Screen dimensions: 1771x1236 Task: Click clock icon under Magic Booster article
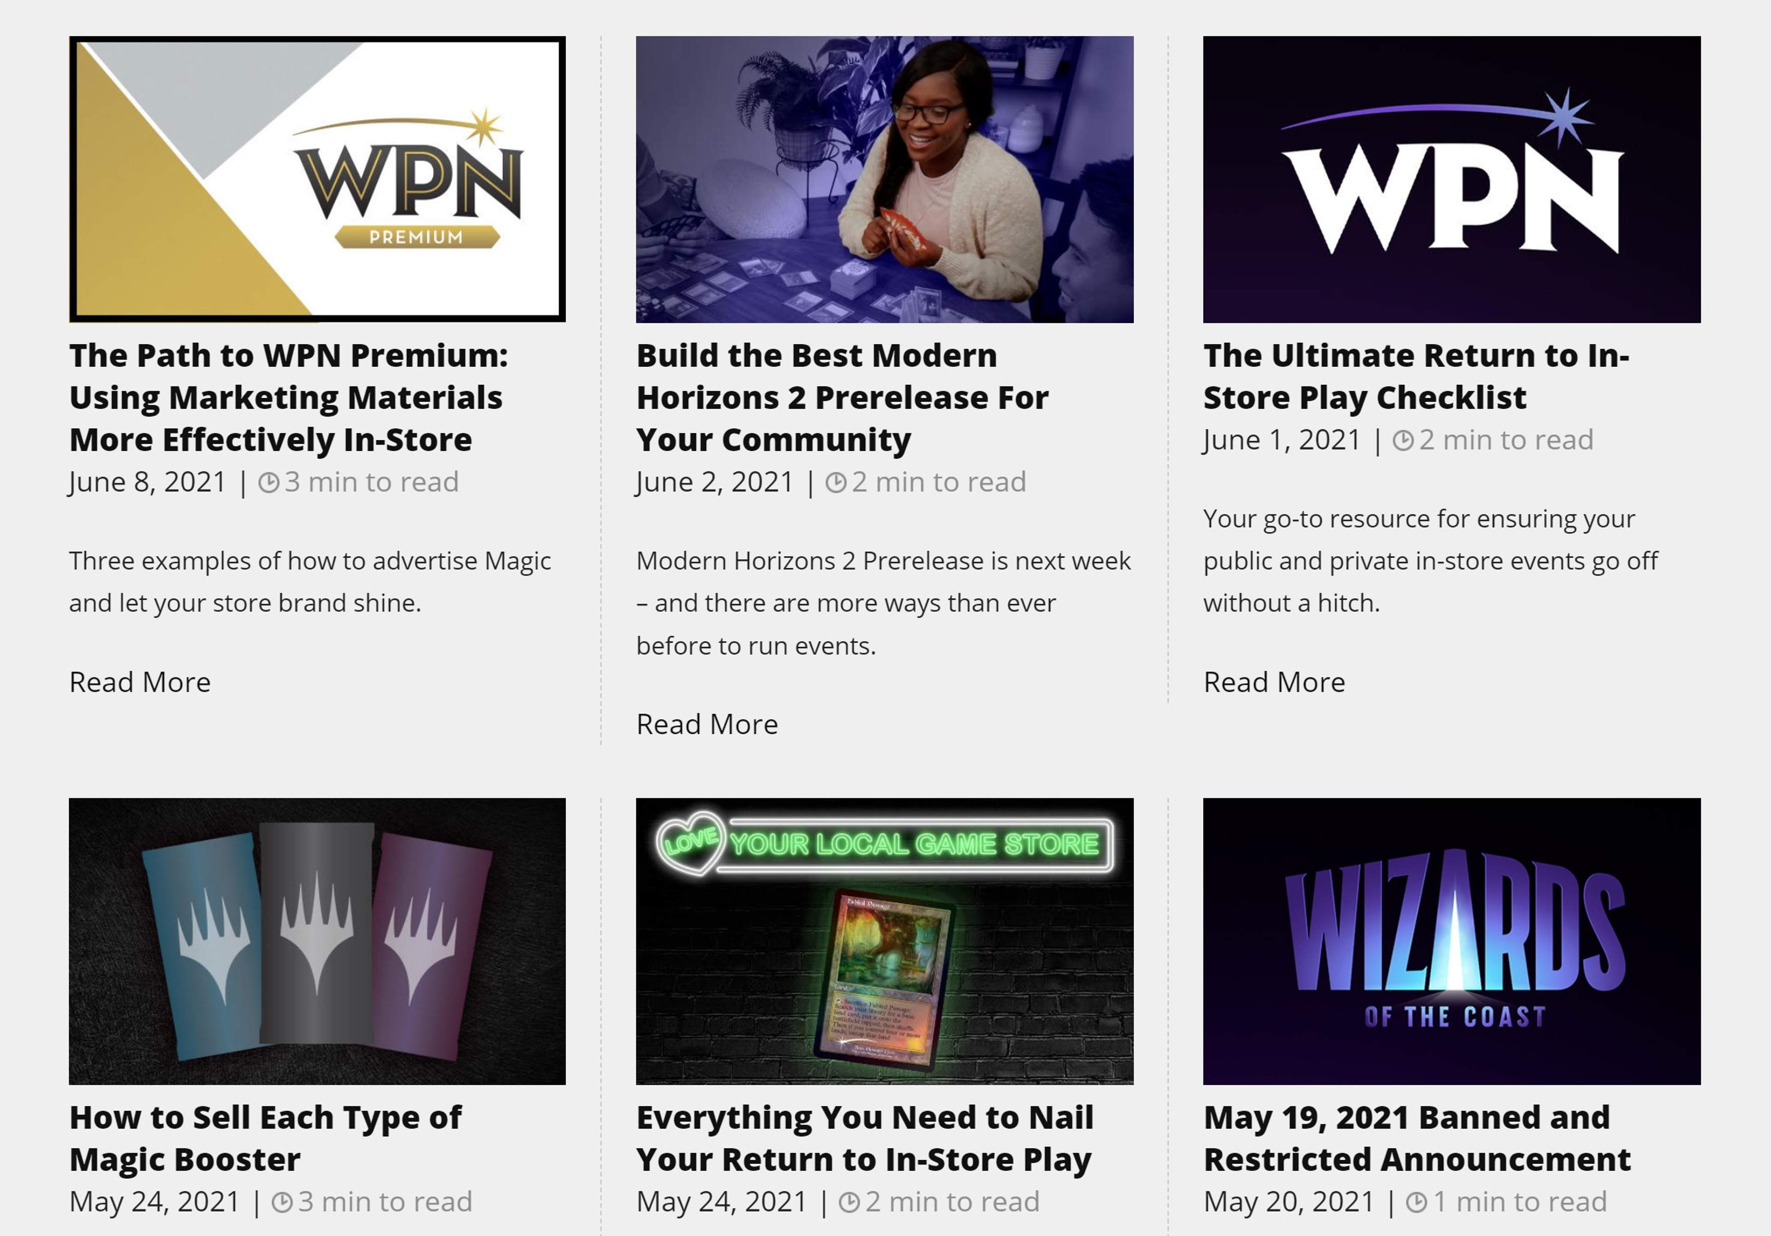282,1202
